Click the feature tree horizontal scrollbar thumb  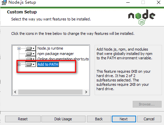pyautogui.click(x=50, y=92)
